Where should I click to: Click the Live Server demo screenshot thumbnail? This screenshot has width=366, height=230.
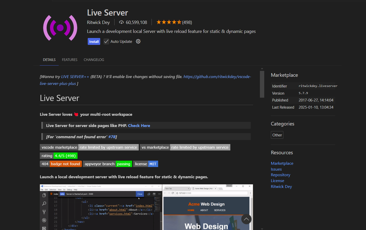point(146,207)
